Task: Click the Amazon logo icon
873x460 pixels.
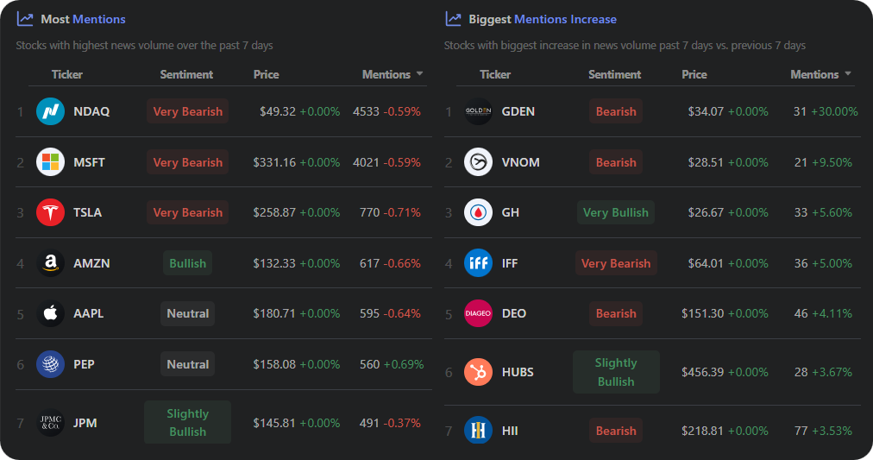Action: pos(50,263)
